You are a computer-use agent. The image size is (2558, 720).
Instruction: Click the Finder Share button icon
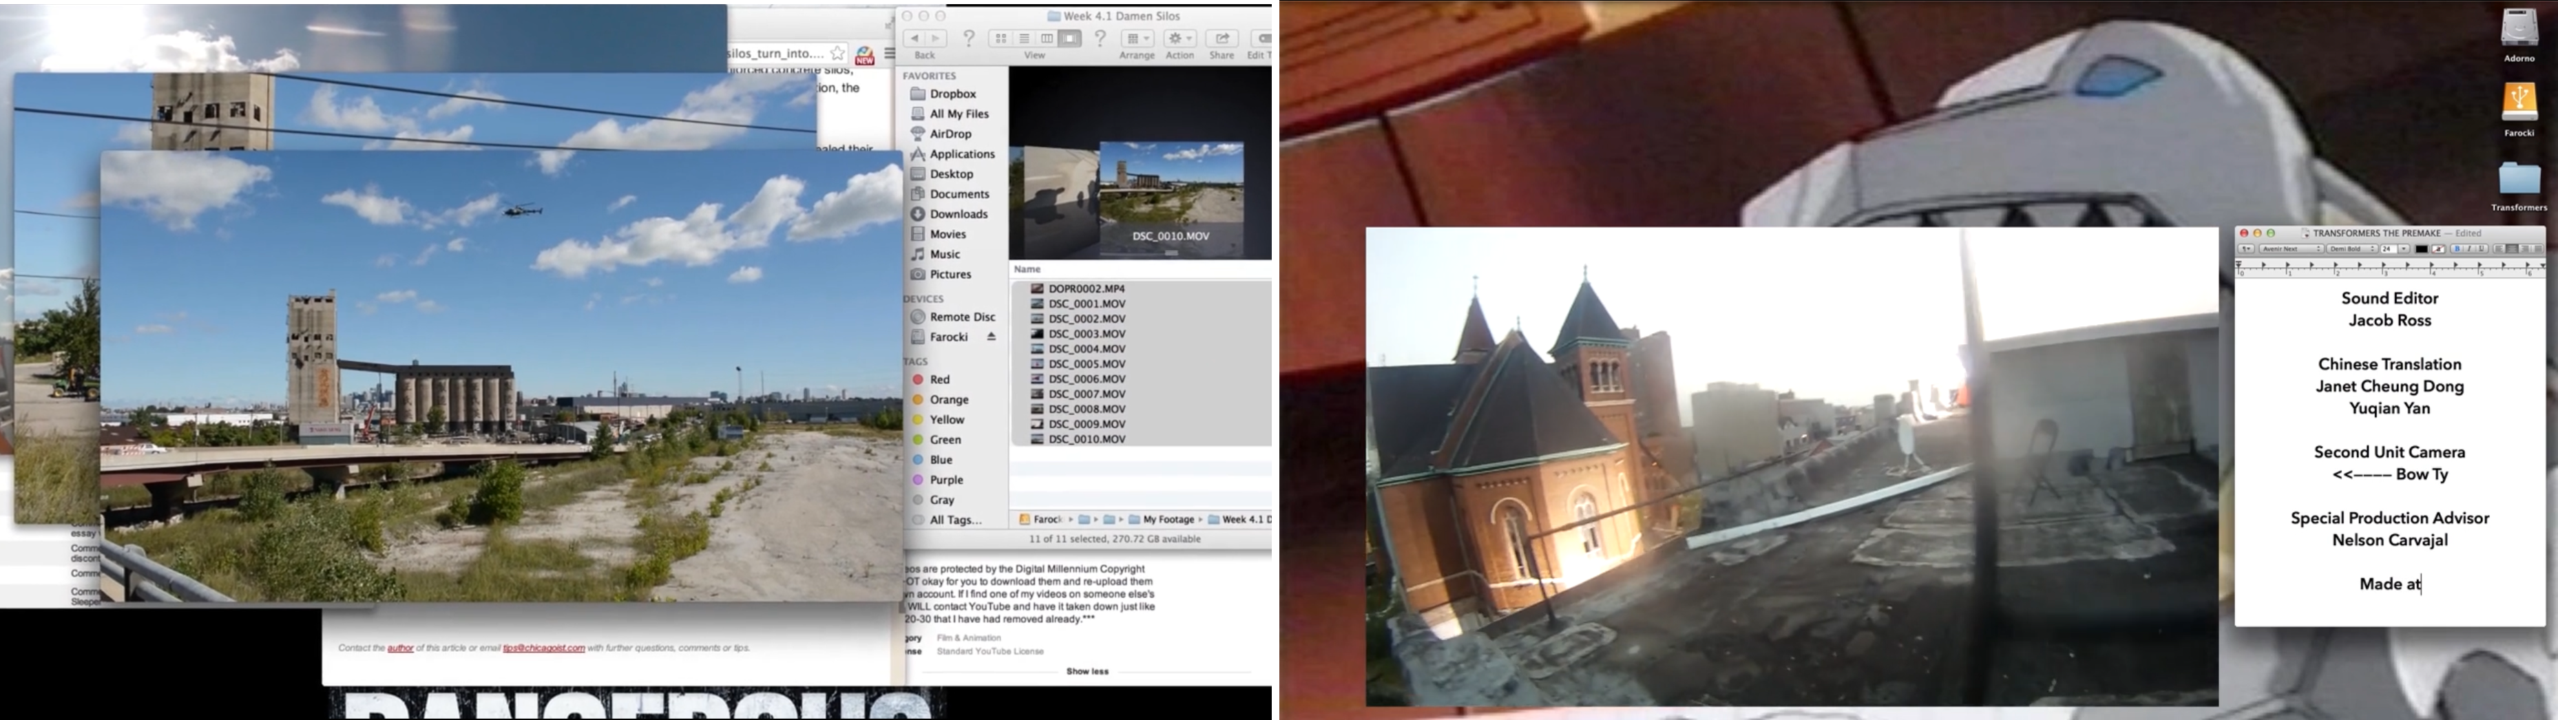click(x=1222, y=39)
